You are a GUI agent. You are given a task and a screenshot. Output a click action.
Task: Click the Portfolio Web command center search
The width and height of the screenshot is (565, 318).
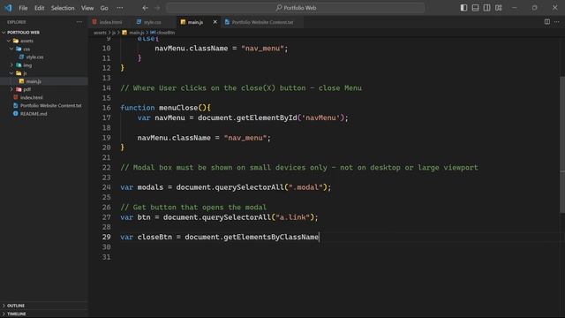point(296,8)
